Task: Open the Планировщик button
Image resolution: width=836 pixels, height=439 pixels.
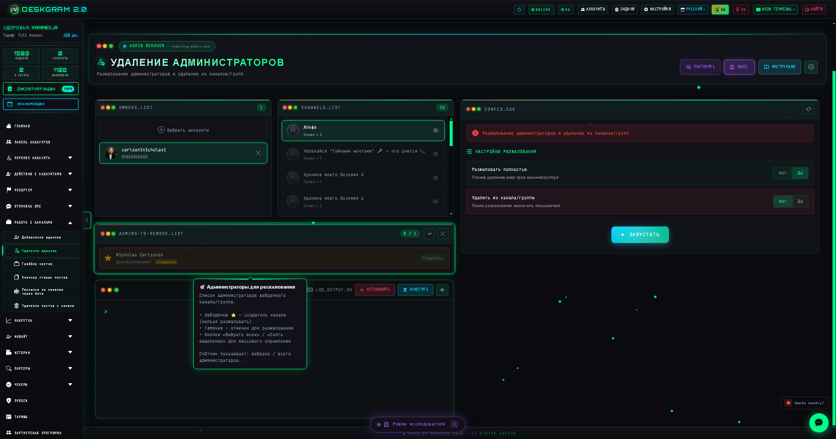Action: [41, 104]
